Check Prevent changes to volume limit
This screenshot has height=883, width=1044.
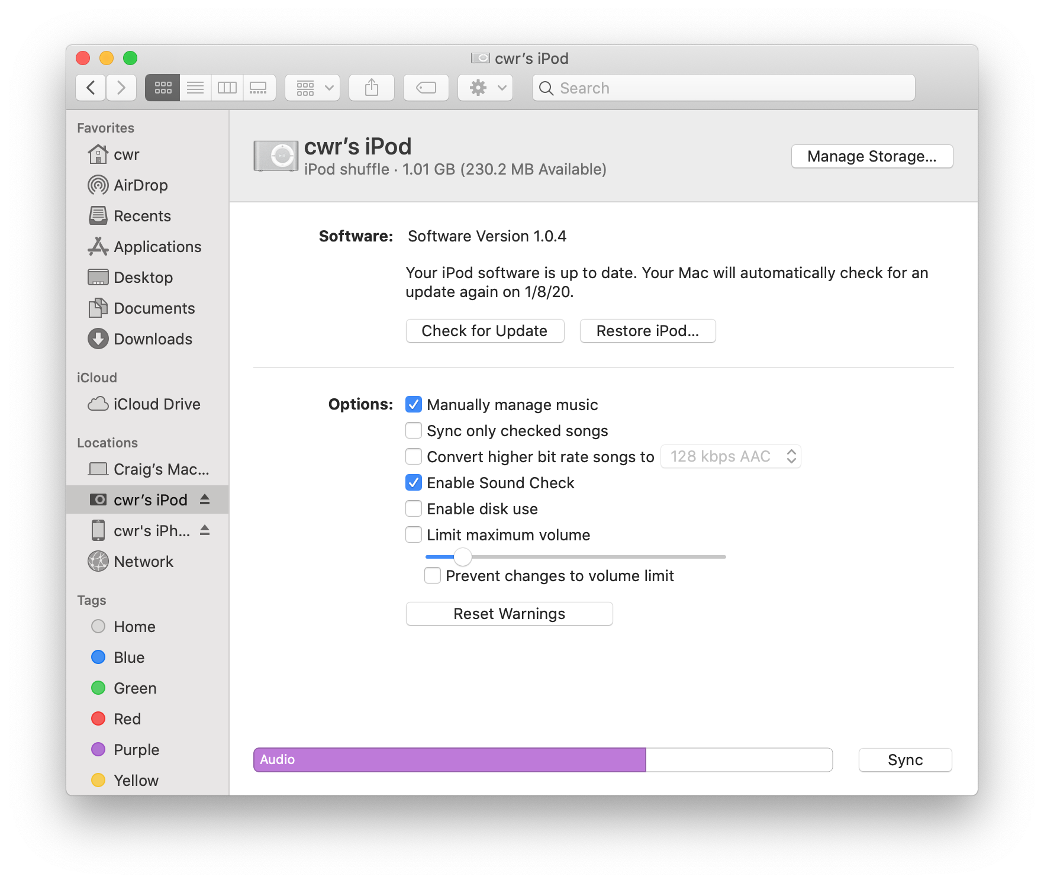coord(433,575)
